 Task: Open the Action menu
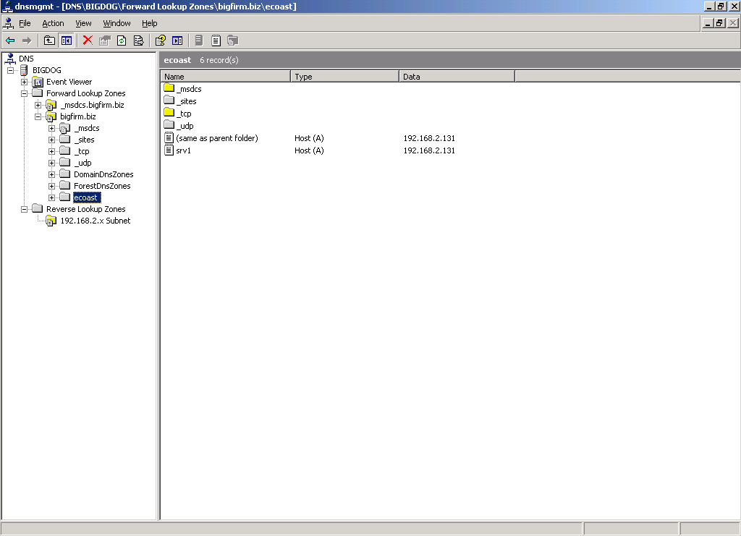[x=53, y=23]
